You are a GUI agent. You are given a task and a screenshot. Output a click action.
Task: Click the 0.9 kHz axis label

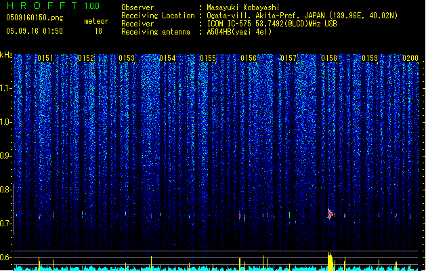tap(5, 156)
